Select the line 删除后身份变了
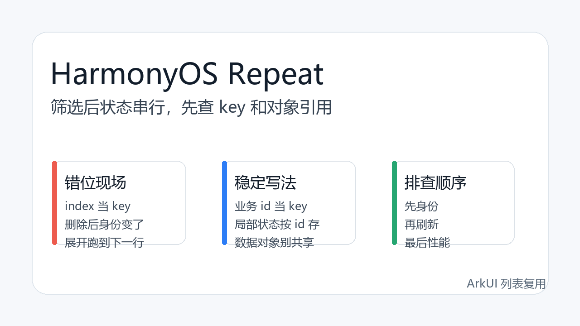This screenshot has height=326, width=580. click(x=104, y=225)
